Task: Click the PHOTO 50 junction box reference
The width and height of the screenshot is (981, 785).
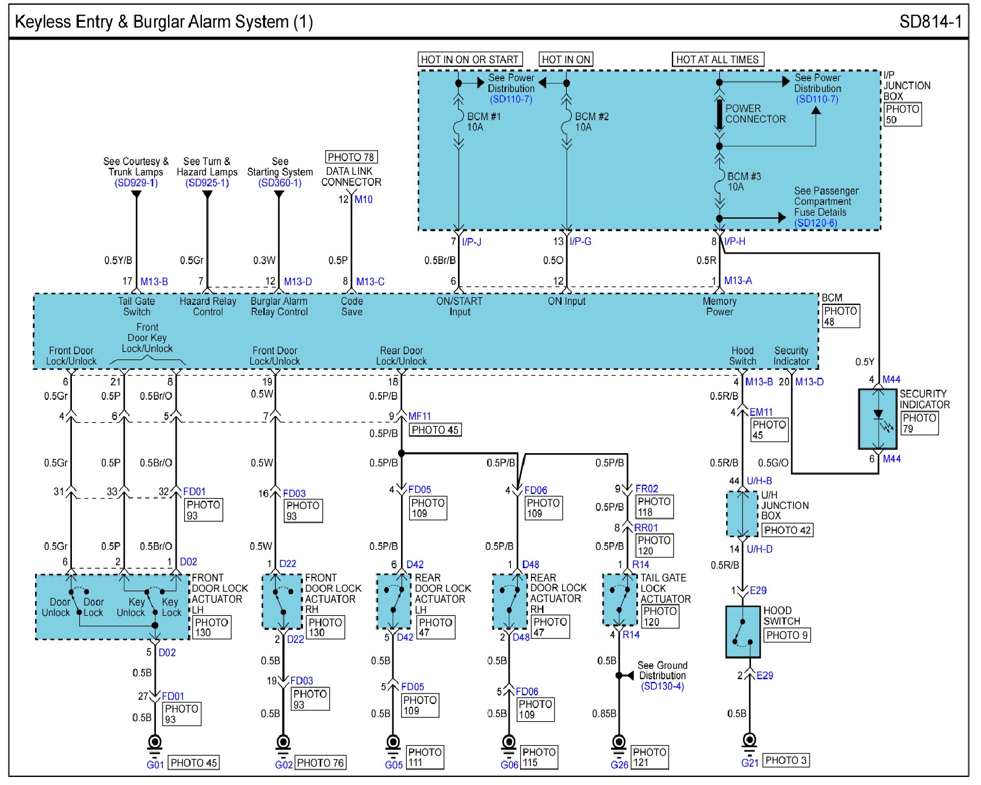Action: tap(902, 114)
